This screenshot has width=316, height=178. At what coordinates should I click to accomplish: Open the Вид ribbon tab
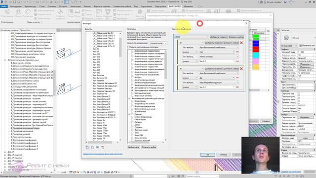pyautogui.click(x=136, y=6)
